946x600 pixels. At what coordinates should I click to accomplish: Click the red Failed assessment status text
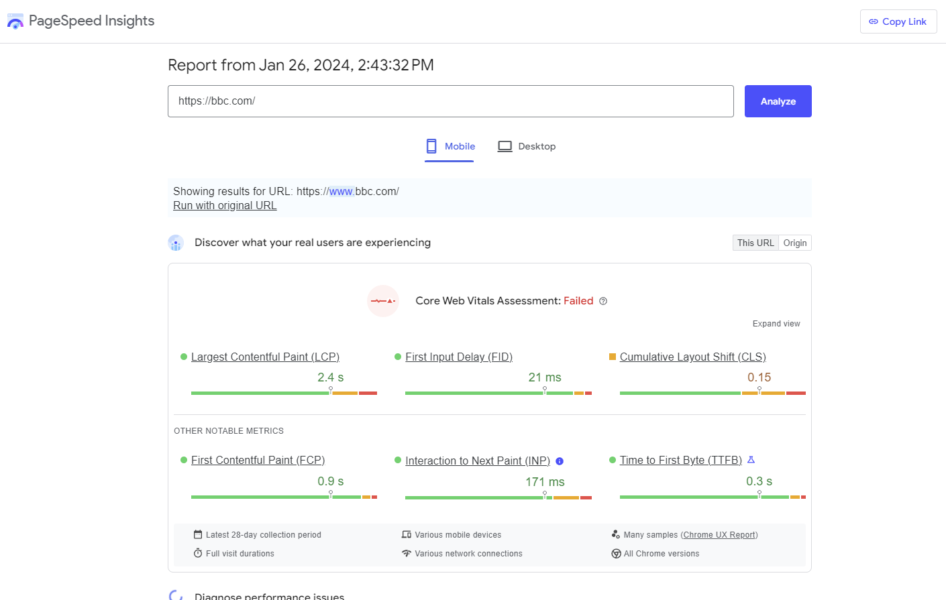point(578,301)
